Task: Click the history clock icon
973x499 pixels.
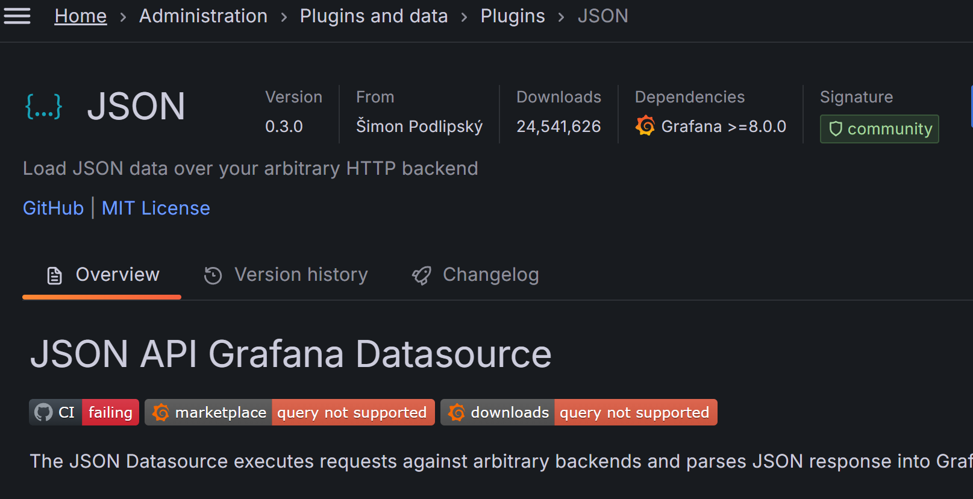Action: (x=213, y=275)
